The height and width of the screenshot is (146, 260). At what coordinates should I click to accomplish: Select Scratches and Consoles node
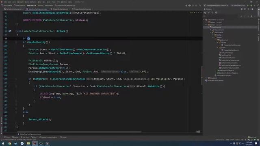click(215, 81)
